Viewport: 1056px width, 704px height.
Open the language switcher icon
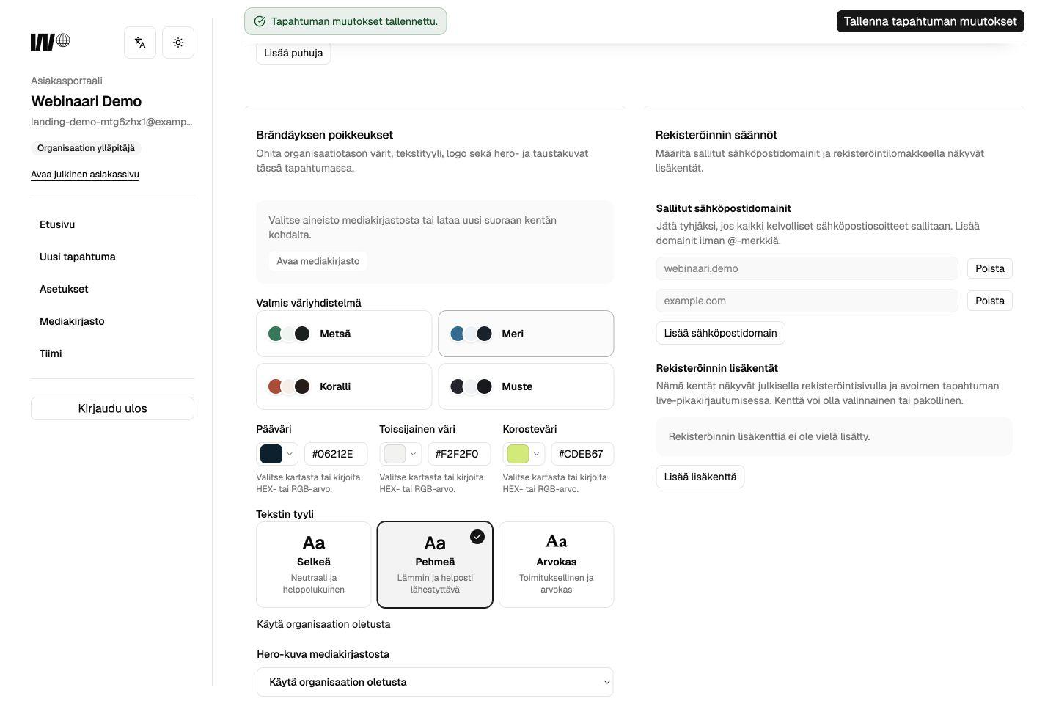[140, 43]
